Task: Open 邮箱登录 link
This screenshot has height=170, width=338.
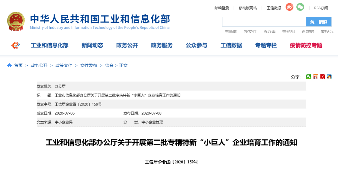Action: point(222,8)
